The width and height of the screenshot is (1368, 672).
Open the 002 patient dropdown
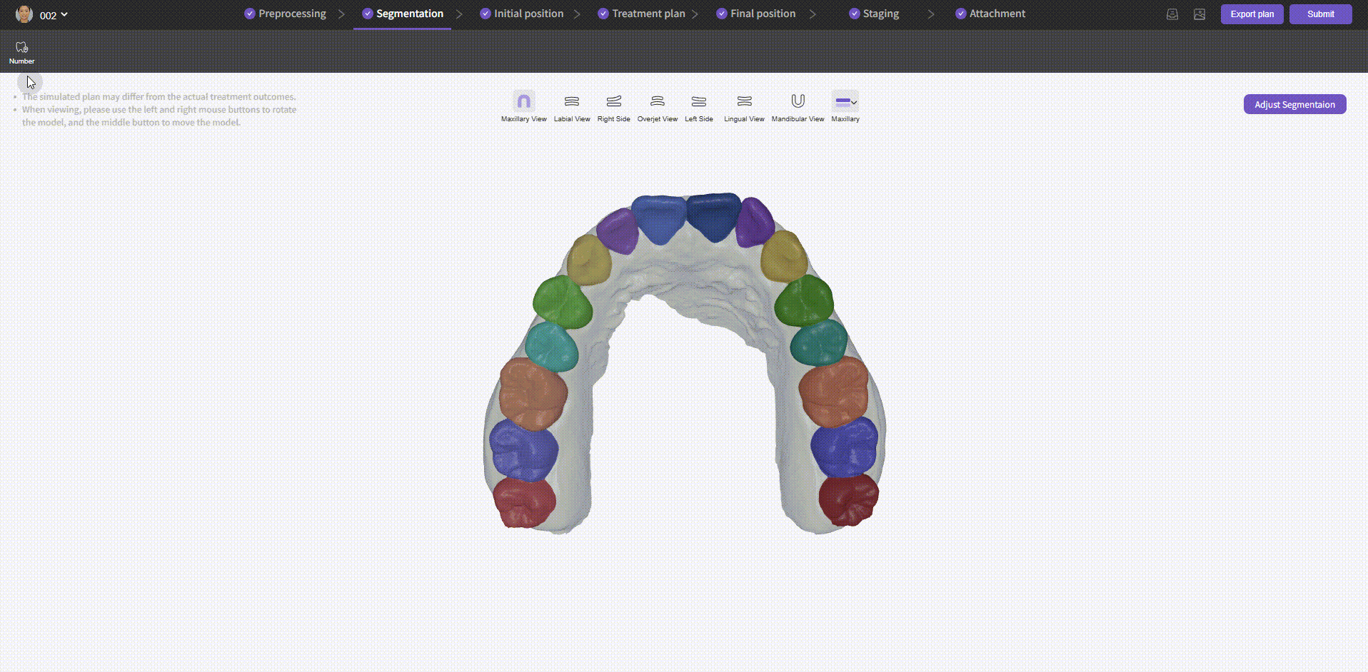pos(54,15)
